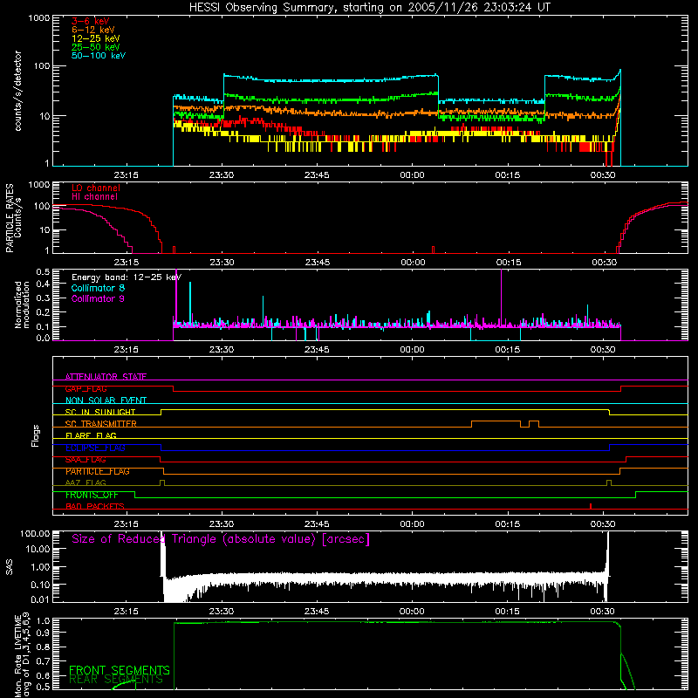698x698 pixels.
Task: Select the 6-12 keV legend label
Action: (x=93, y=30)
